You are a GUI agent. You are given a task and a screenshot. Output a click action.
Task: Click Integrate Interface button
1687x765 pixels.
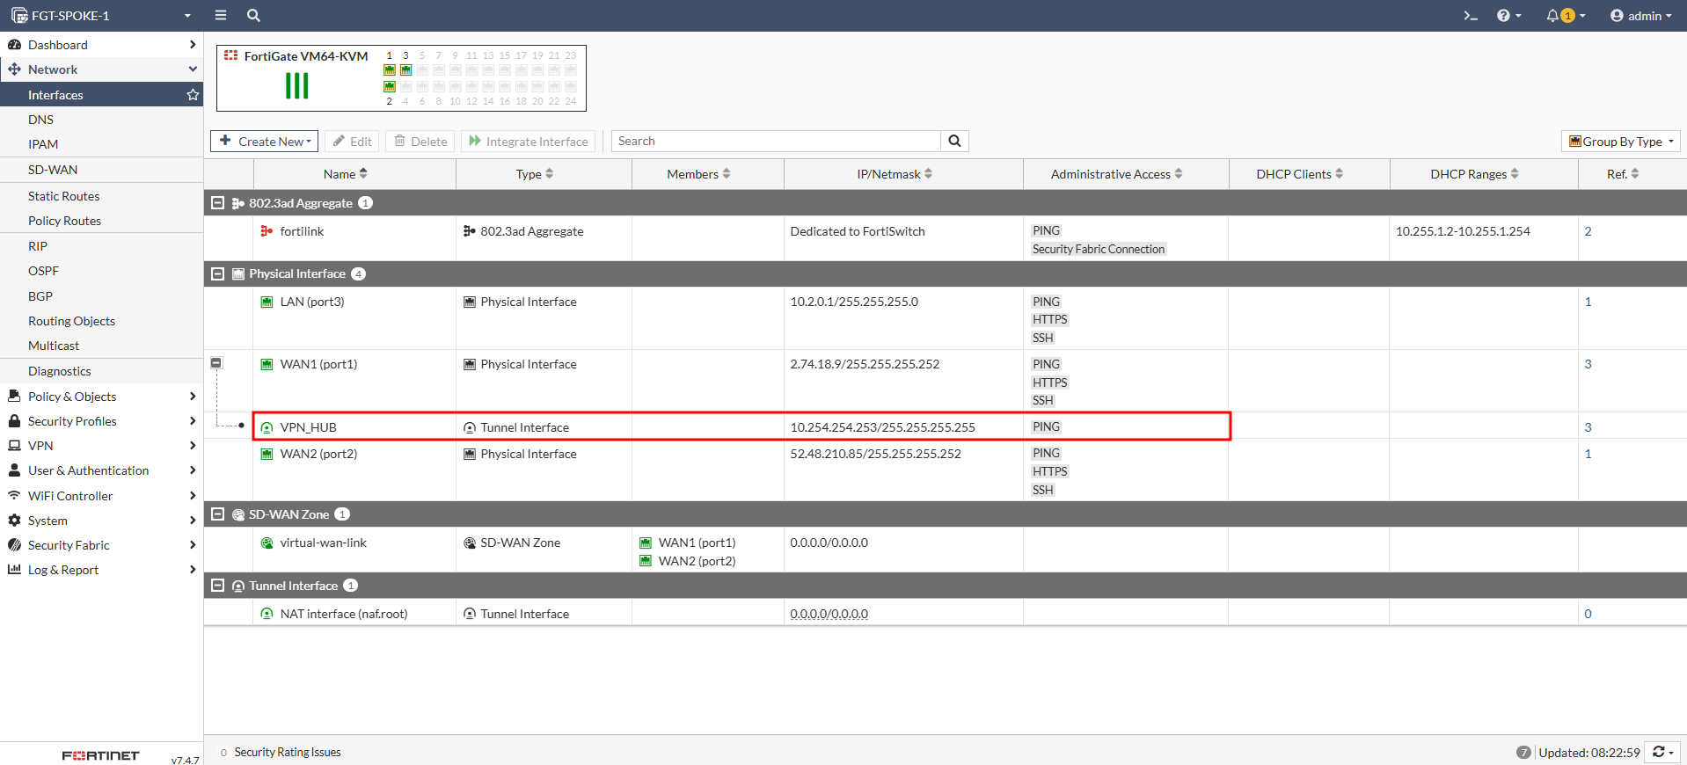(528, 141)
